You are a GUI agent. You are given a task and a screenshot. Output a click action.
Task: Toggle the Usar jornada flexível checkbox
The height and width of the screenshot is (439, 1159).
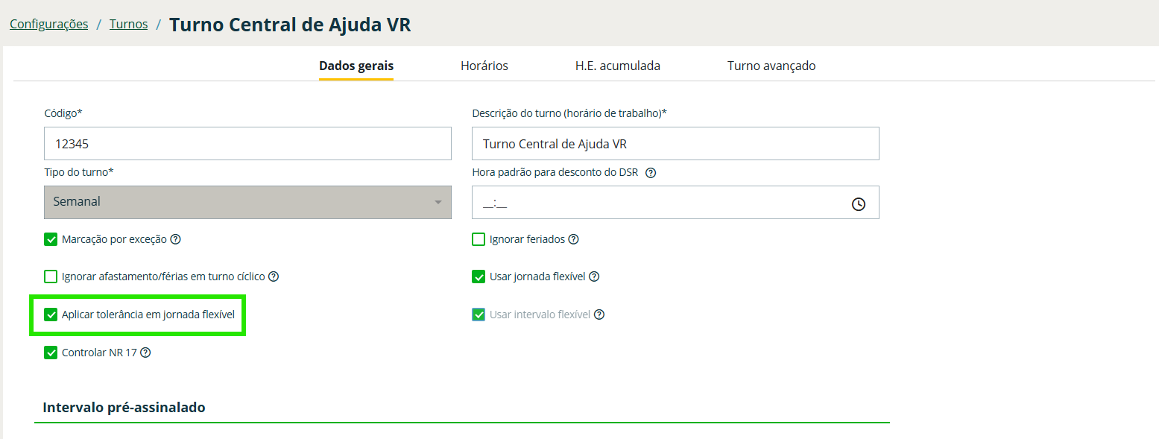pyautogui.click(x=479, y=277)
